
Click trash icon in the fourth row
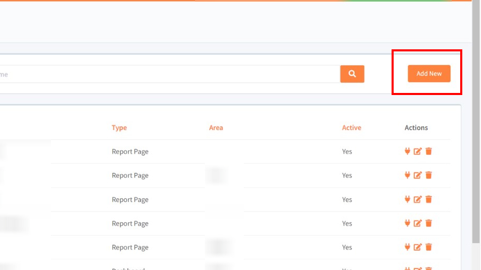[x=428, y=223]
